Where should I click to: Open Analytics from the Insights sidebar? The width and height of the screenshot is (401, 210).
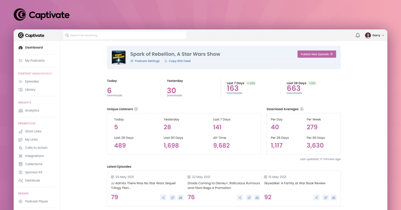[x=32, y=110]
